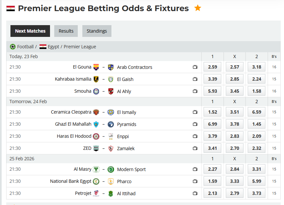
Task: Toggle the TV broadcast icon for Smouha match
Action: 195,91
